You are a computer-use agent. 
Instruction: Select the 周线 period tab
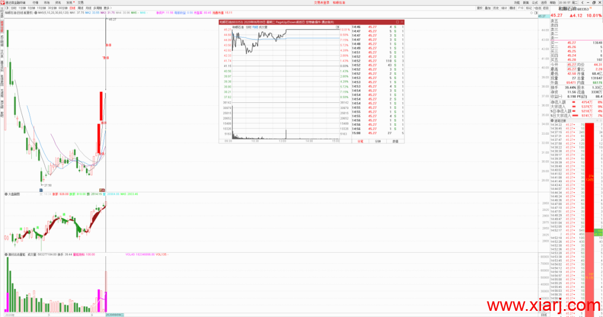pos(80,8)
